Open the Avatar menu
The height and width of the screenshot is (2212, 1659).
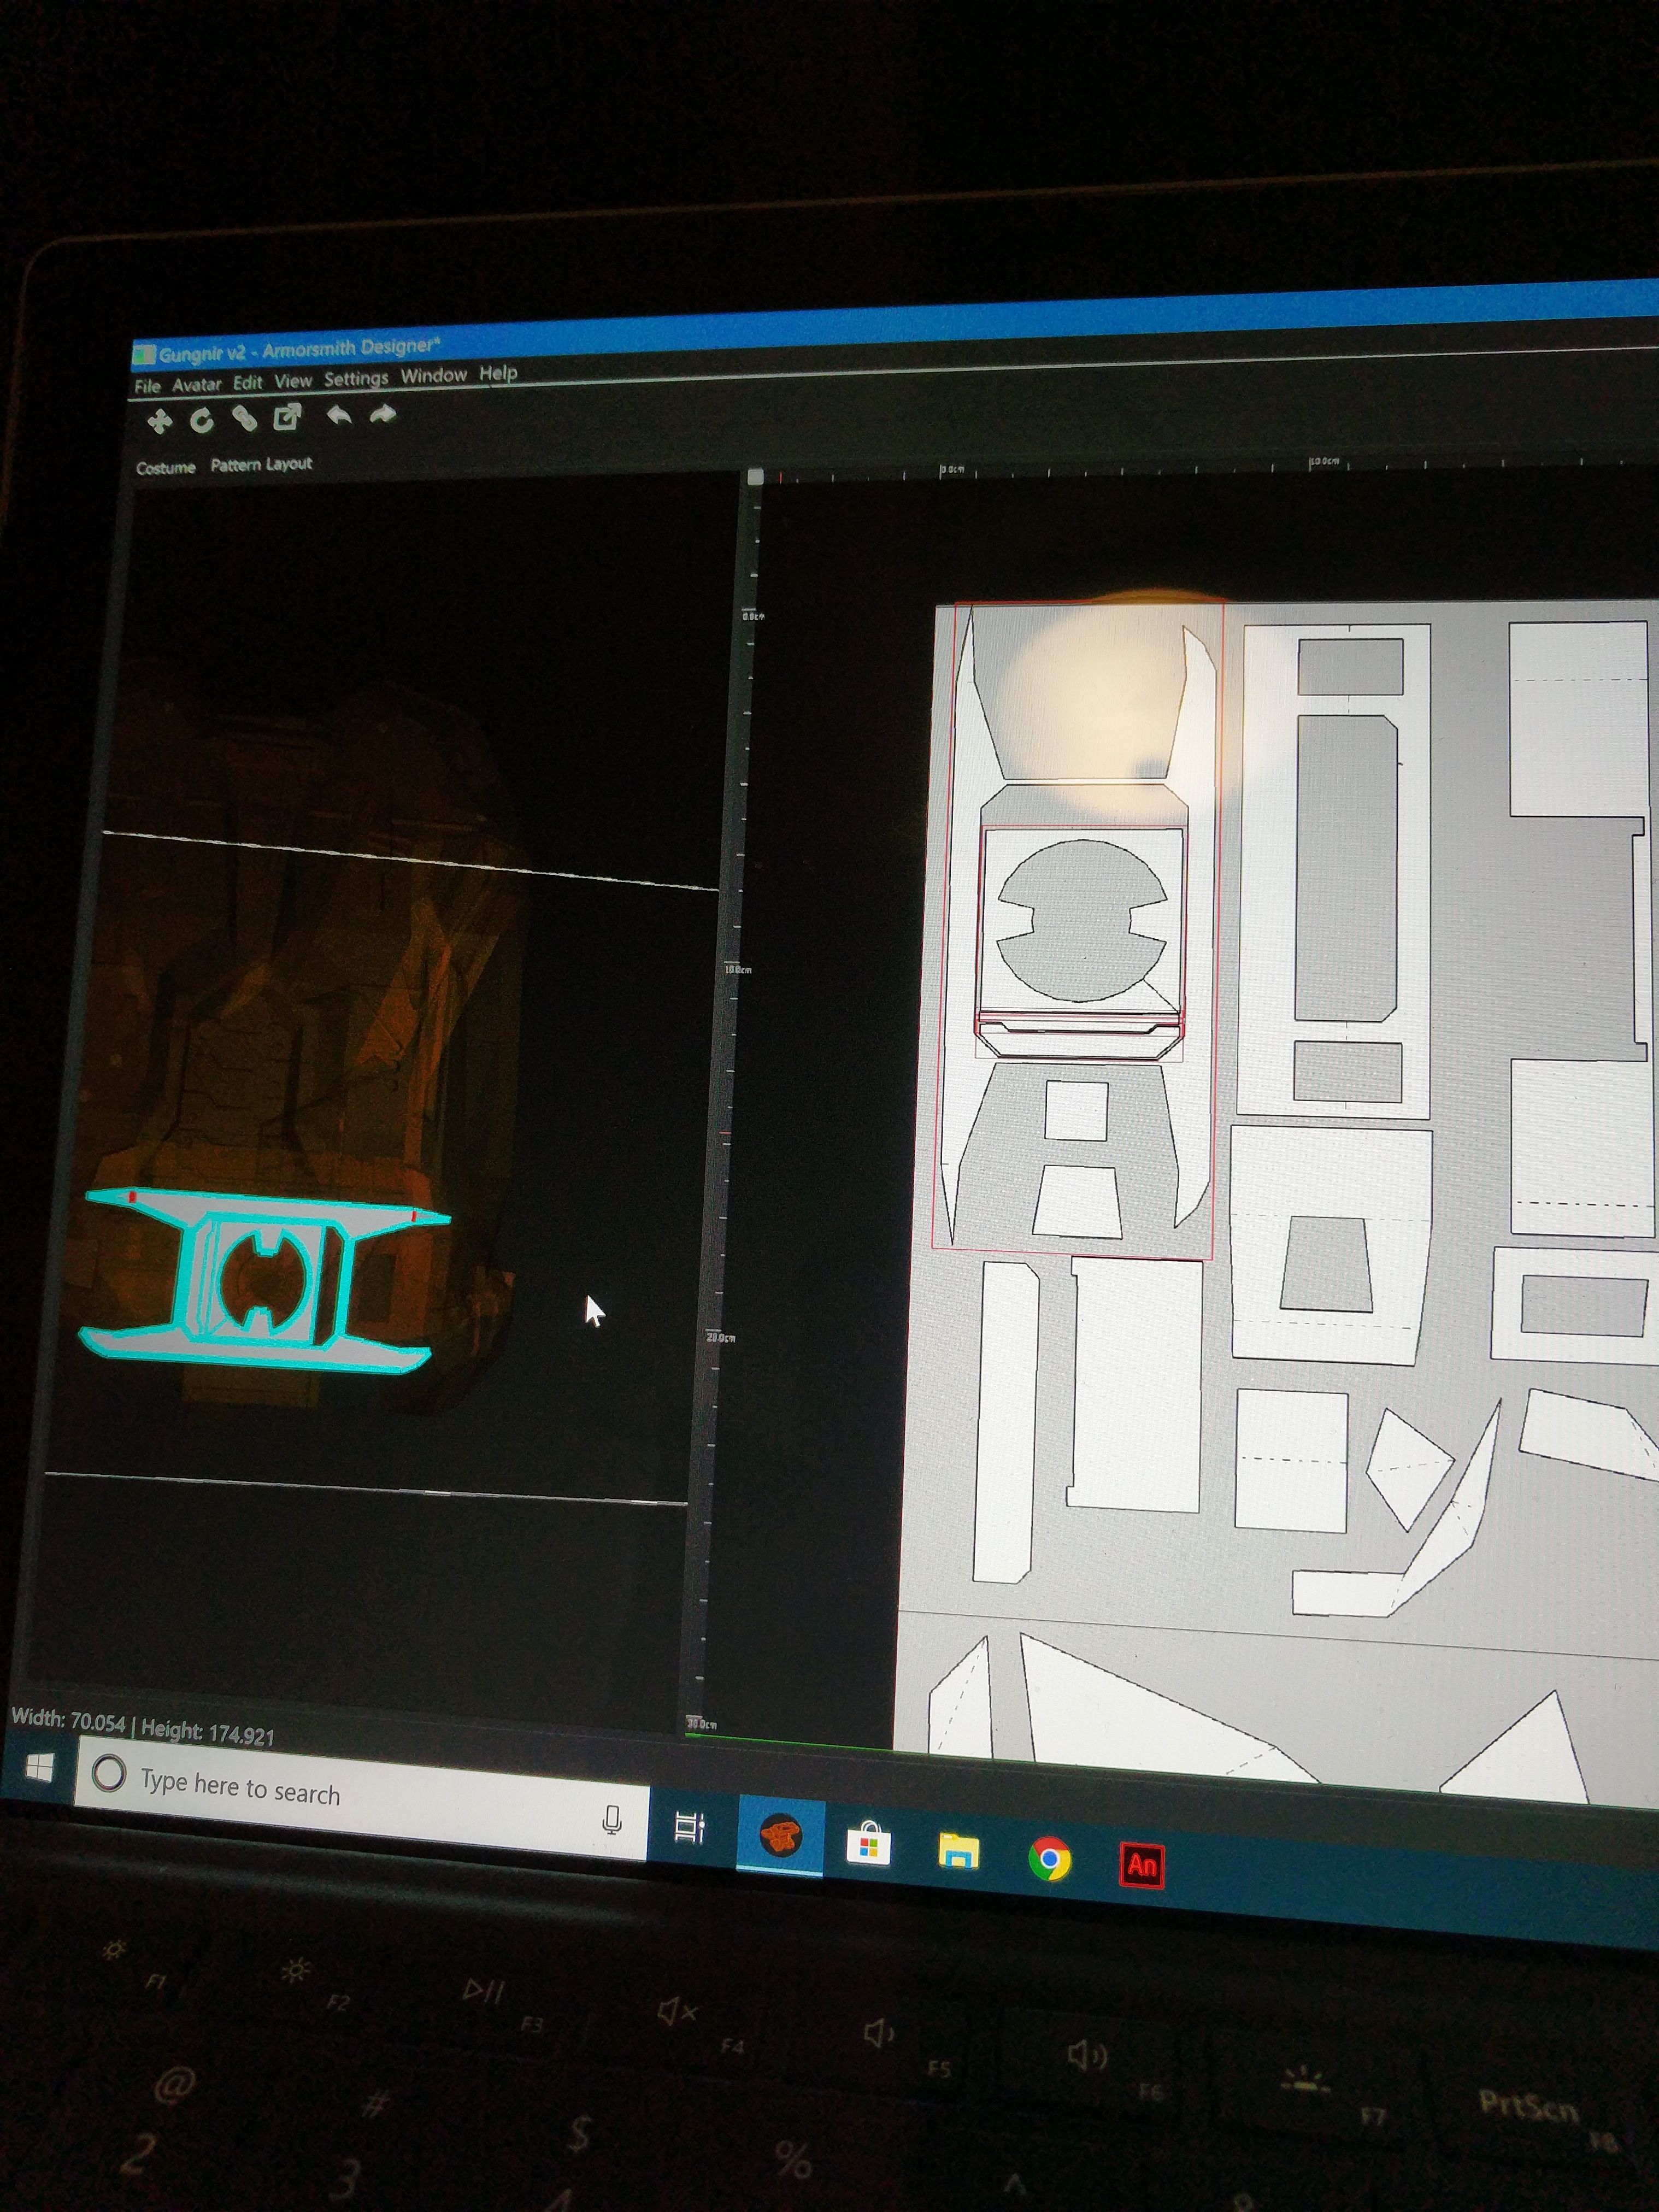click(196, 384)
